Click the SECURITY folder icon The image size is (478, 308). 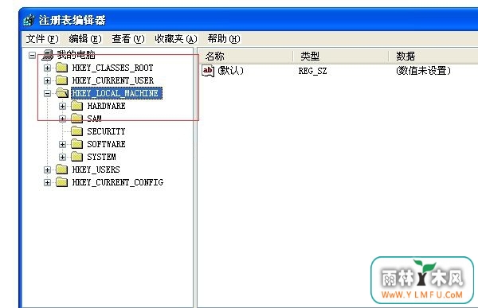(x=76, y=131)
